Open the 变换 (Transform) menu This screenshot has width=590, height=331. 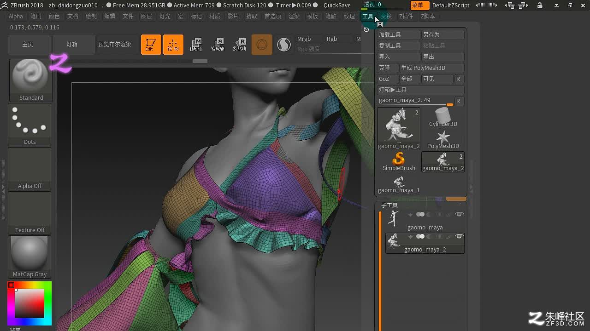[x=386, y=16]
